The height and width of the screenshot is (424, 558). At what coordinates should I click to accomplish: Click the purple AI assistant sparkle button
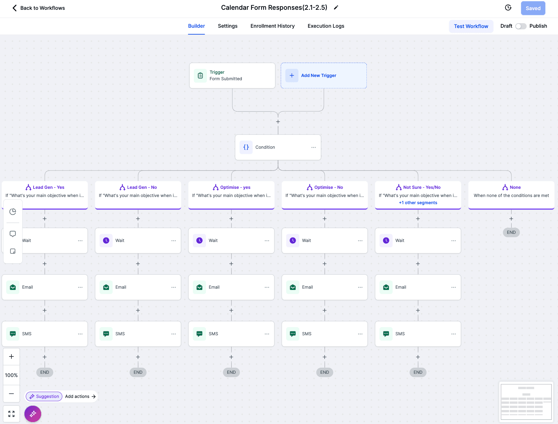(x=33, y=414)
